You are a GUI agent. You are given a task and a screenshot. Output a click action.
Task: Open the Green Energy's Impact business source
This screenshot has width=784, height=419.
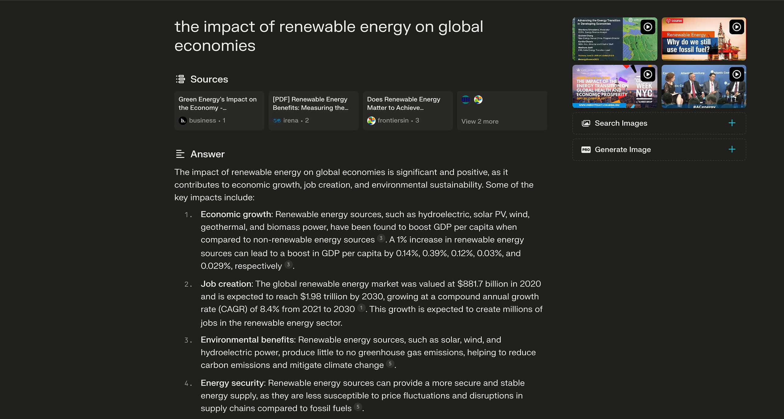tap(219, 111)
